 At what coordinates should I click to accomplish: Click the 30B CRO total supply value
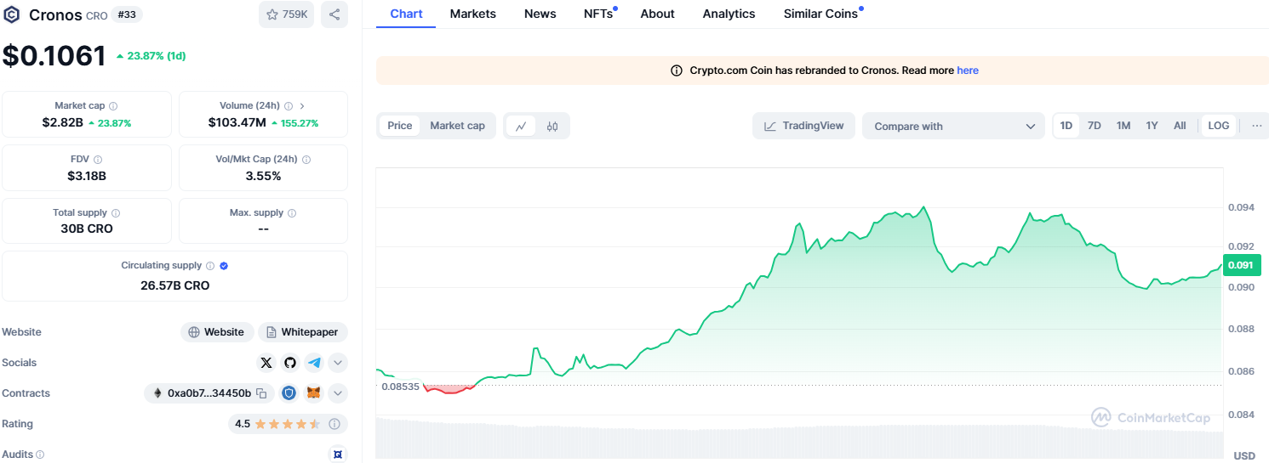pos(87,229)
